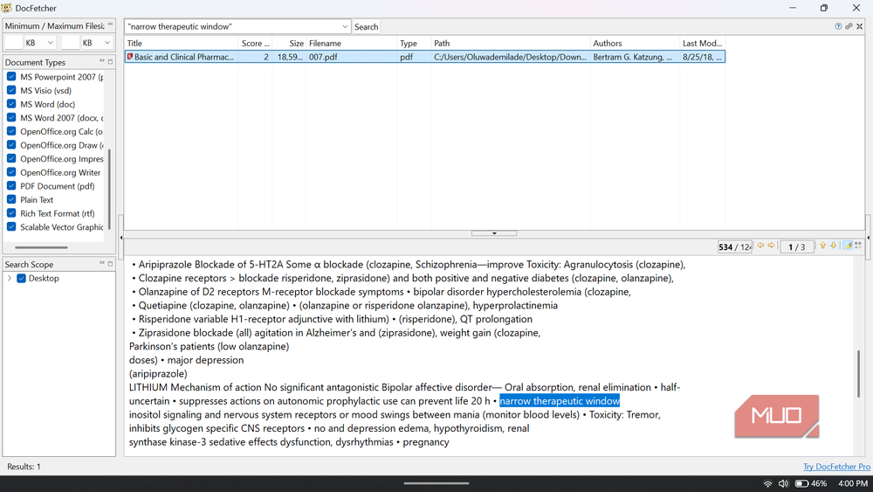
Task: Sort results by Last Modified column
Action: coord(703,43)
